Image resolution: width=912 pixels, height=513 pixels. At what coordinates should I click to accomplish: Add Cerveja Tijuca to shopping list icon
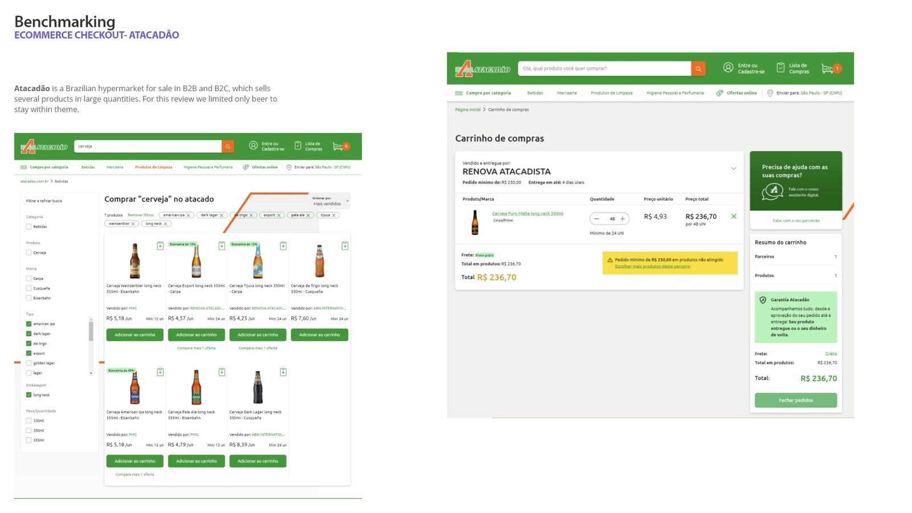[x=283, y=246]
